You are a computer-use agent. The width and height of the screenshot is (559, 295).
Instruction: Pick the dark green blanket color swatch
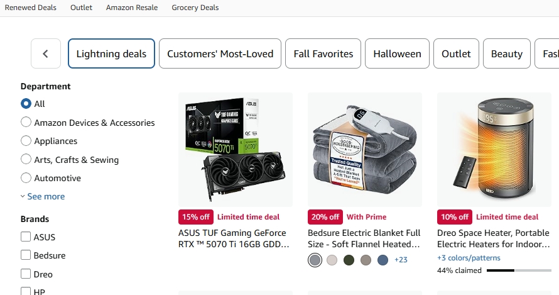tap(349, 260)
